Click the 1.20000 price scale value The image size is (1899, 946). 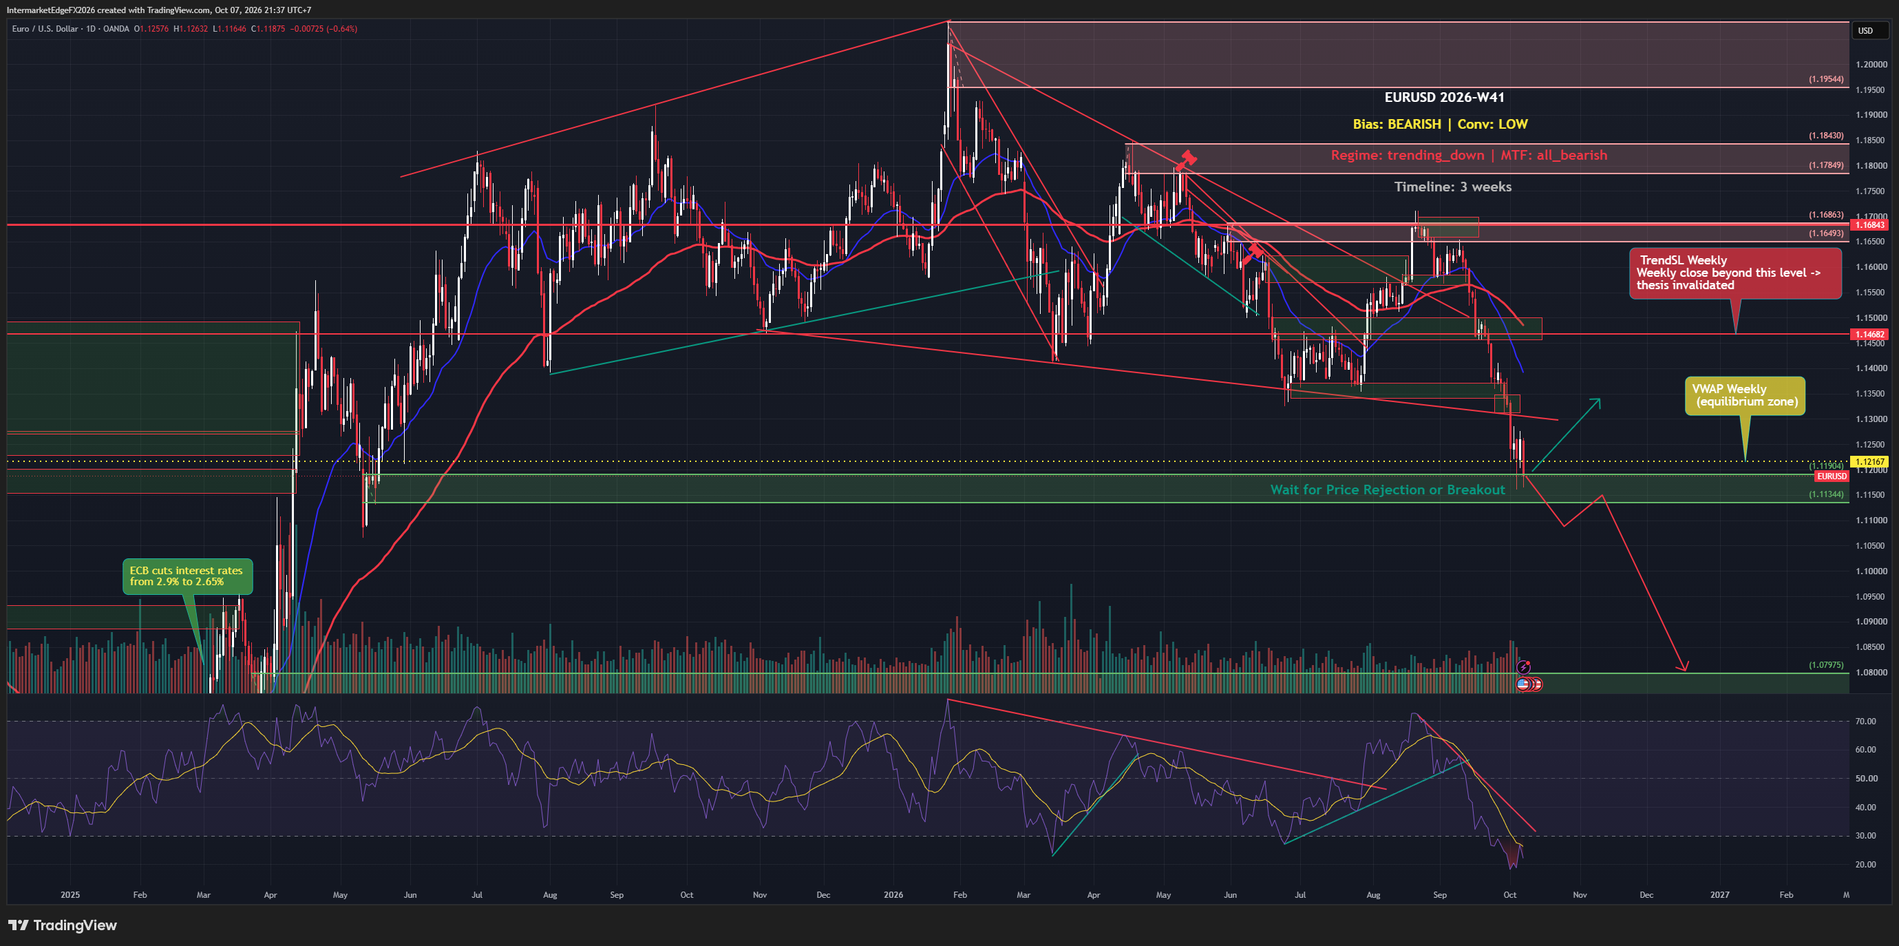[x=1871, y=64]
